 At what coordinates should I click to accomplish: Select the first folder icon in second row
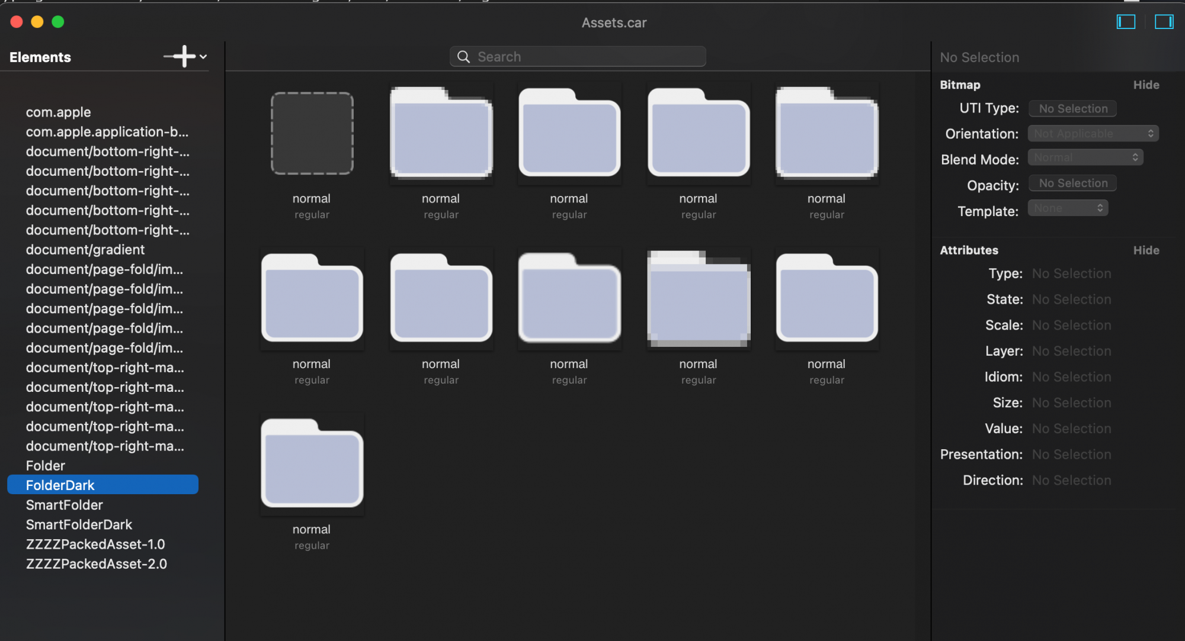(312, 299)
